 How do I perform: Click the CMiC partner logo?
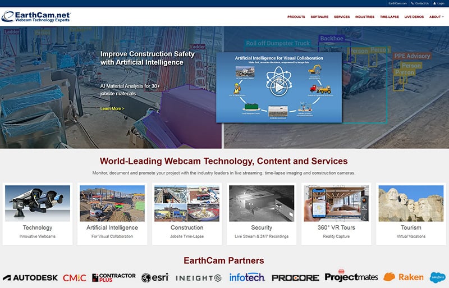click(x=75, y=278)
